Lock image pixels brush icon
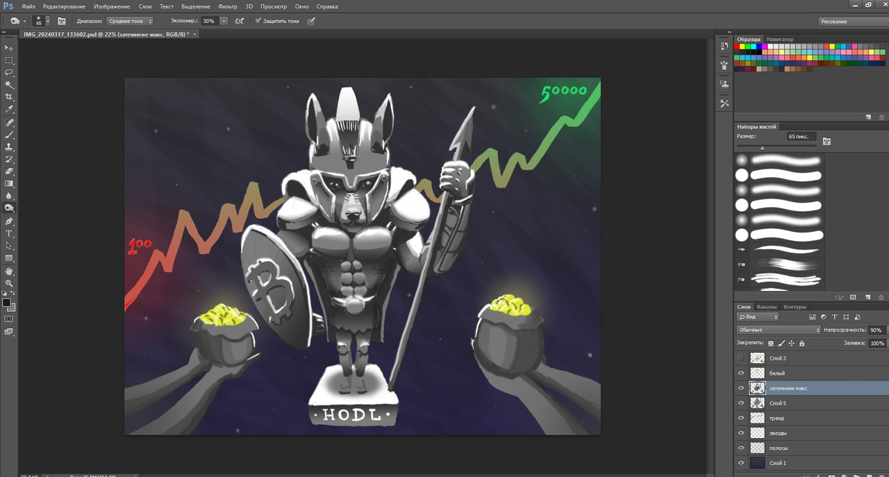Viewport: 889px width, 477px height. click(781, 343)
